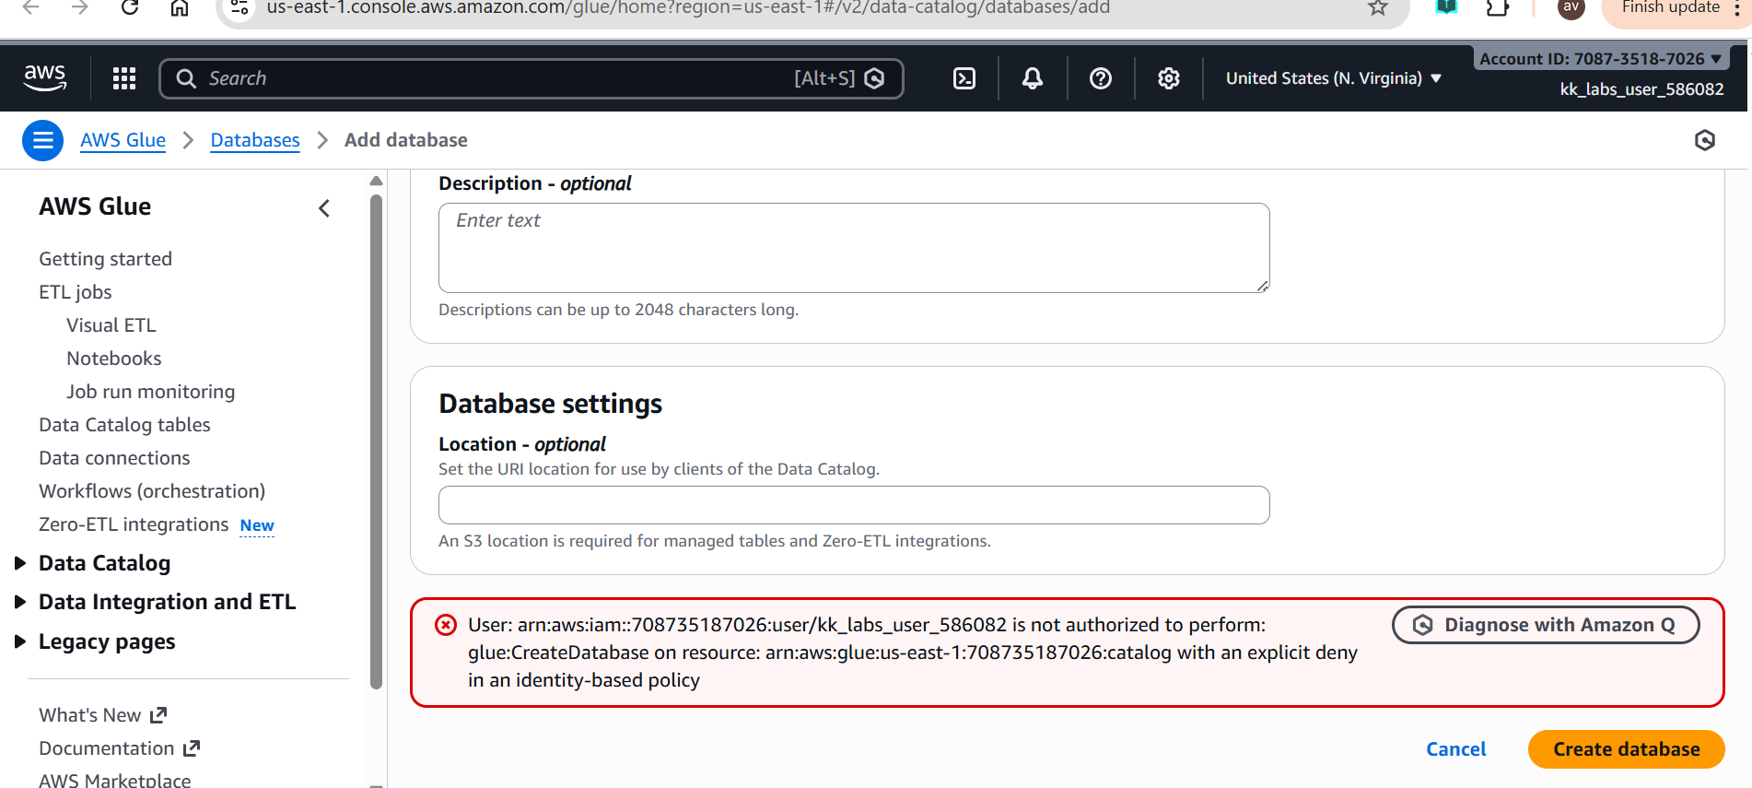Click the Databases breadcrumb link

tap(255, 140)
